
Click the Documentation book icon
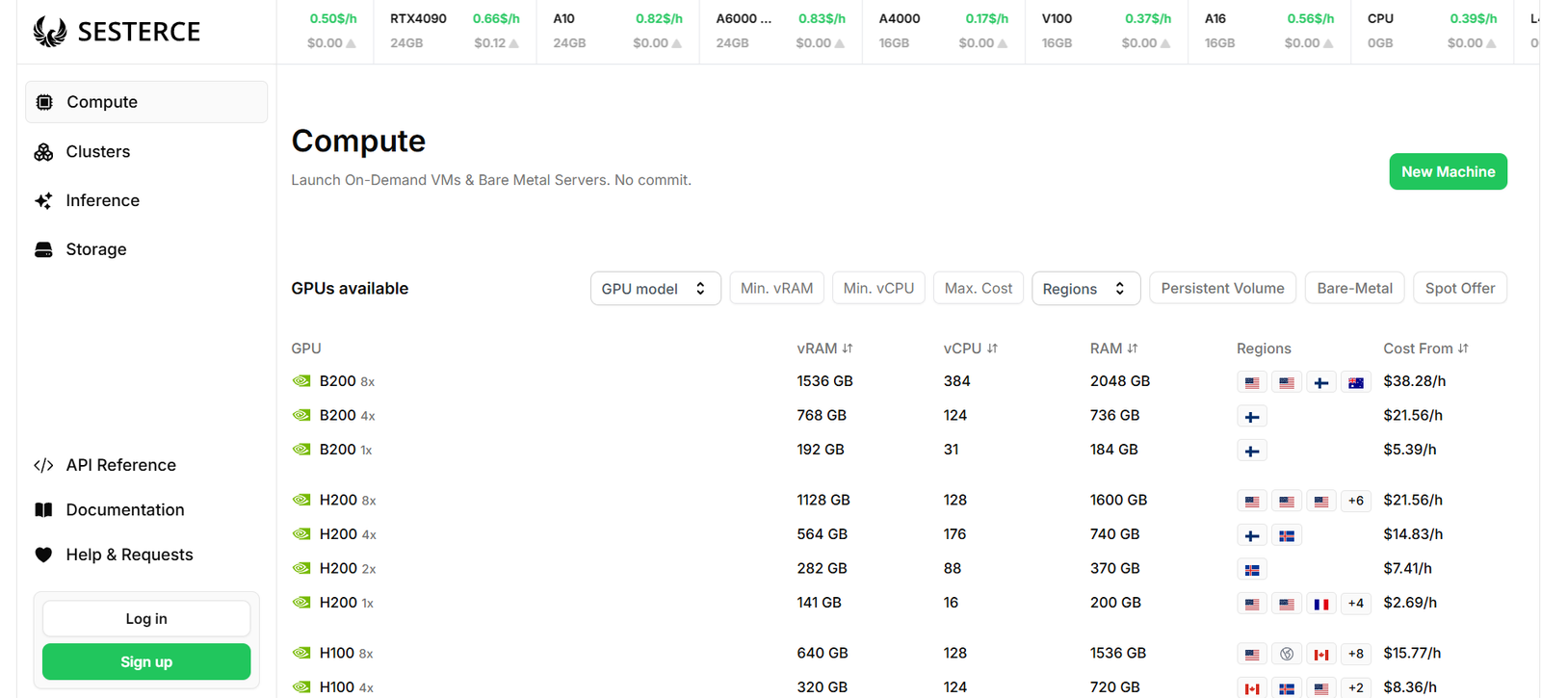43,510
